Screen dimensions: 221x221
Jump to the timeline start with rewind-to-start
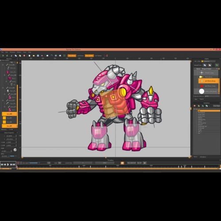(x=2, y=164)
